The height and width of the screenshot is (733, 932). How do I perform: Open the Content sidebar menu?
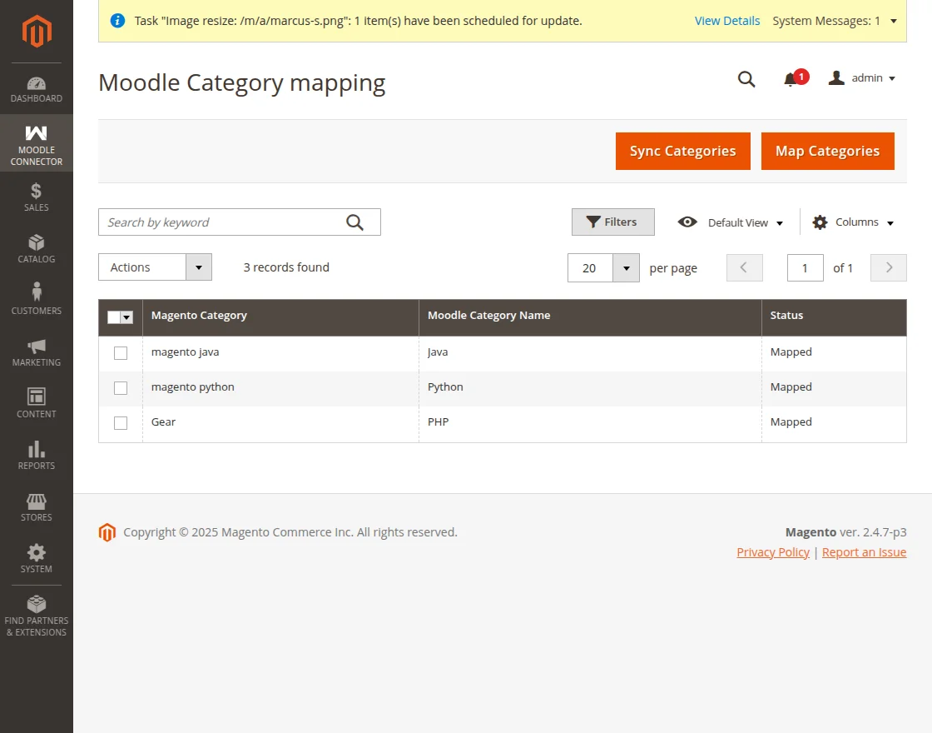37,404
